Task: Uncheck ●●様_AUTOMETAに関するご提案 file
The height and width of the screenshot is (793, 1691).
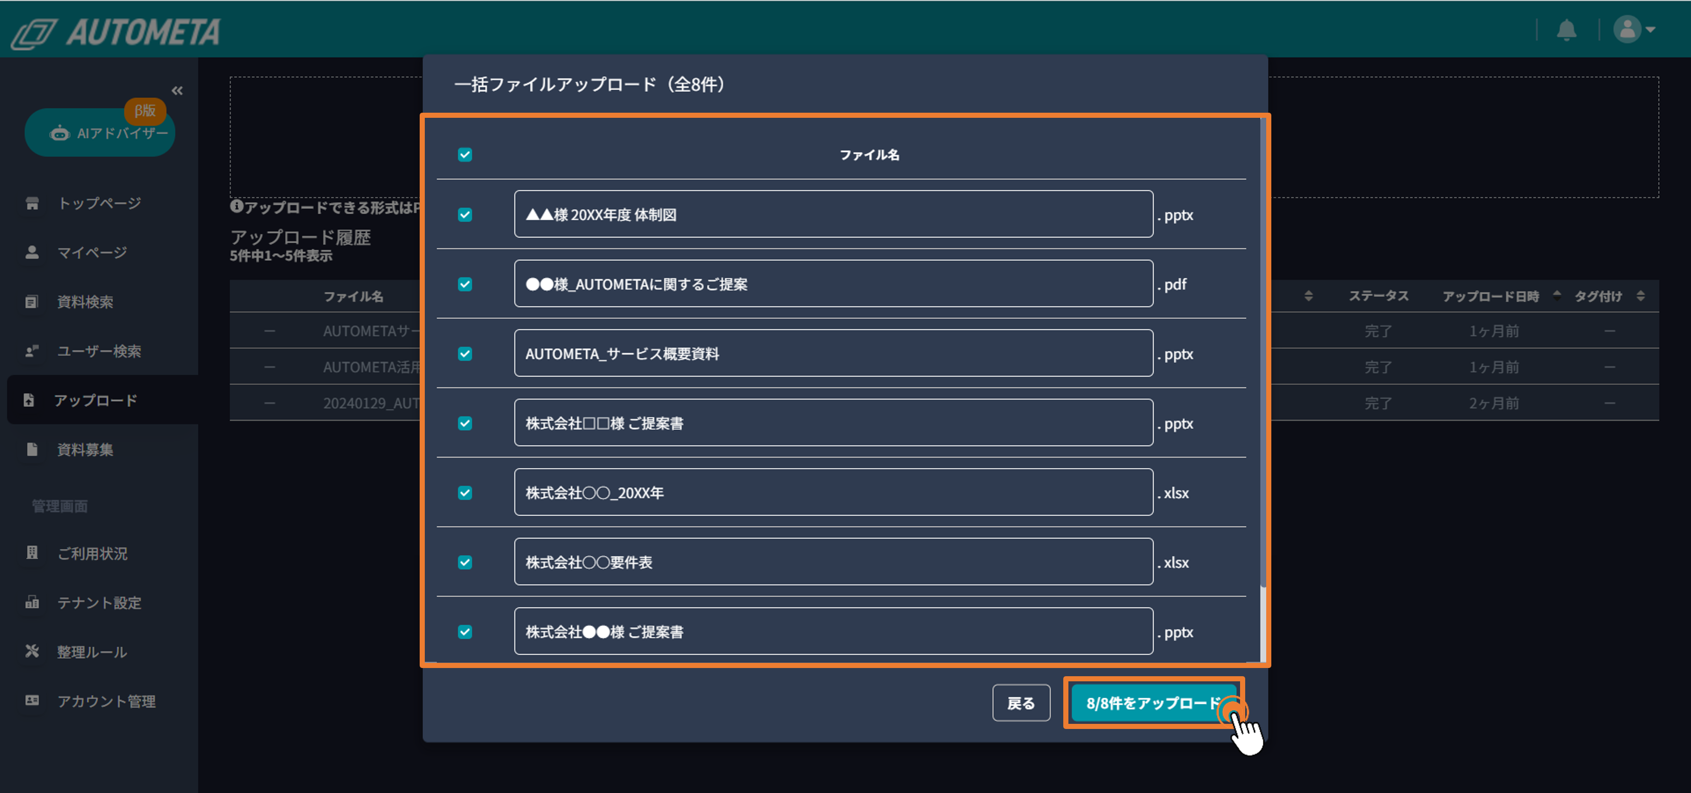Action: point(465,284)
